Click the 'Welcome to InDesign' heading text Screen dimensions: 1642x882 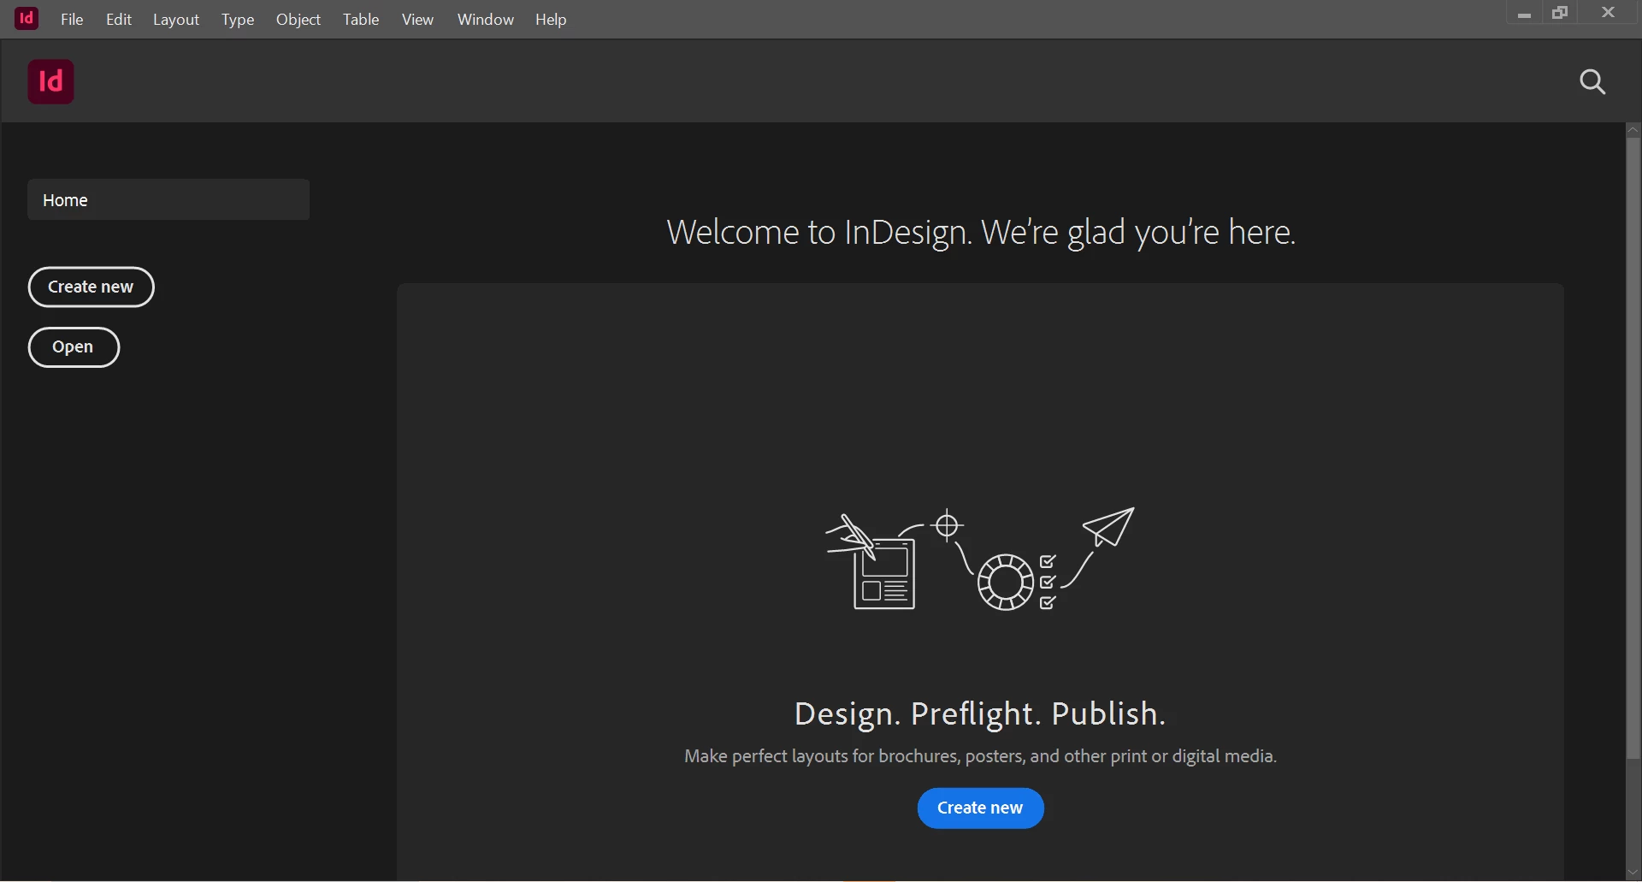coord(981,233)
